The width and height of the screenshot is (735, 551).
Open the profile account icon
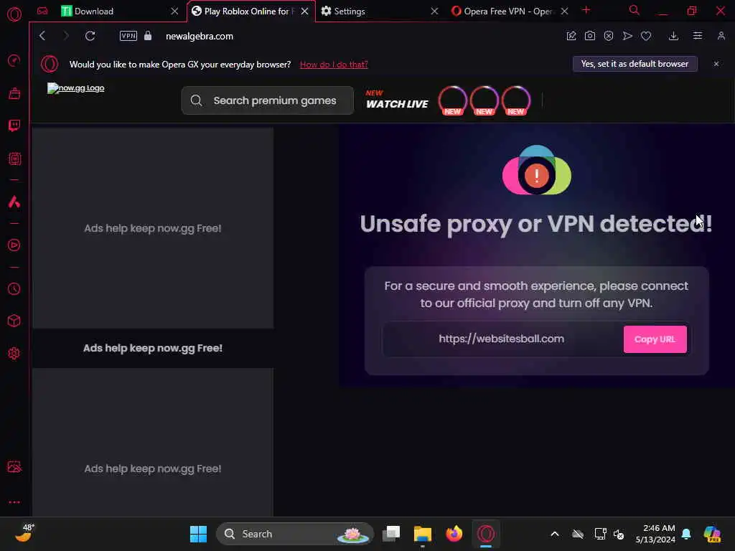point(721,36)
